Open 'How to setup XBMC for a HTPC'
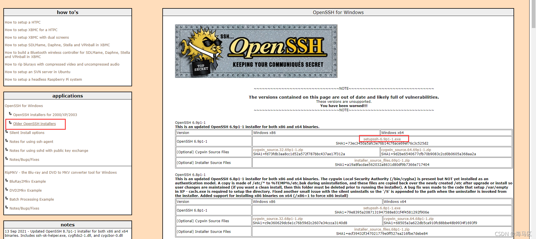Viewport: 536px width, 239px height. point(31,30)
